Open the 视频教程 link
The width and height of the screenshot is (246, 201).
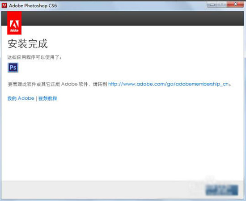[x=48, y=98]
